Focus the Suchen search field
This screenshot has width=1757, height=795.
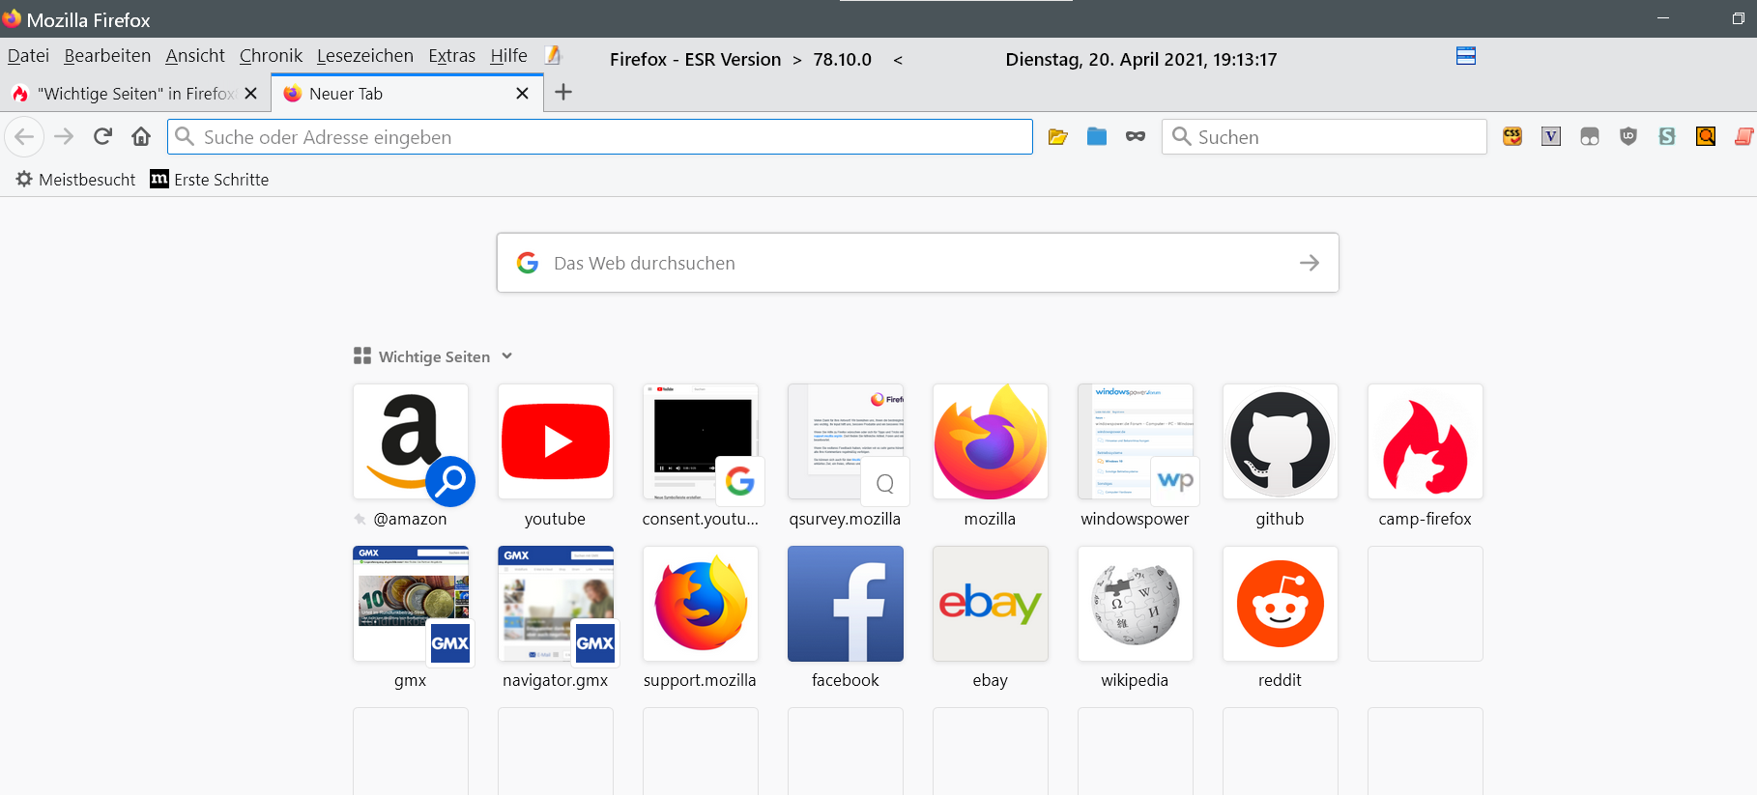[1324, 137]
